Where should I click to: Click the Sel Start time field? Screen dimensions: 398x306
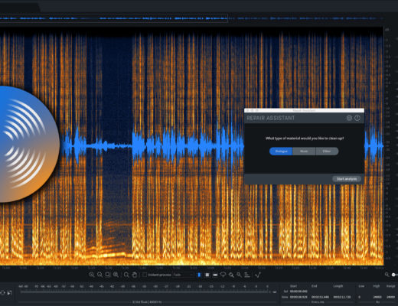(298, 291)
